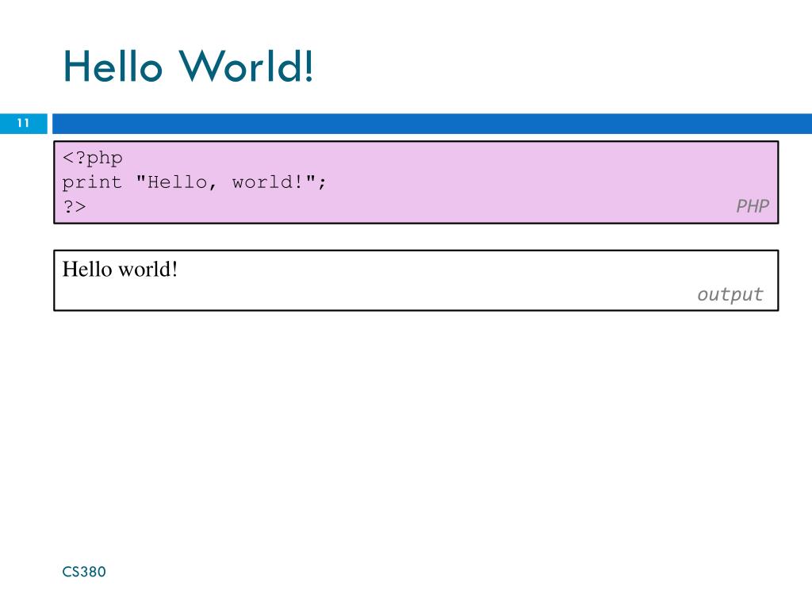Click the "Hello world!" output text
Screen dimensions: 812x609
coord(121,270)
